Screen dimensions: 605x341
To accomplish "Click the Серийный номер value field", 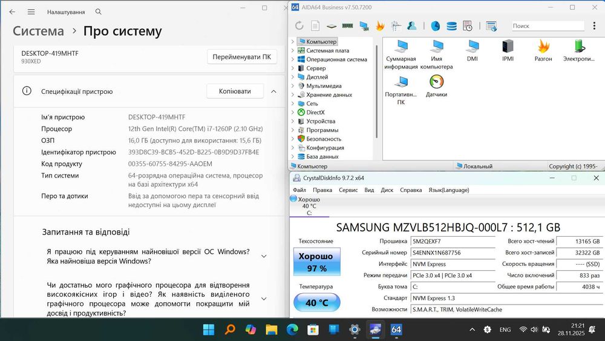I will tap(453, 253).
